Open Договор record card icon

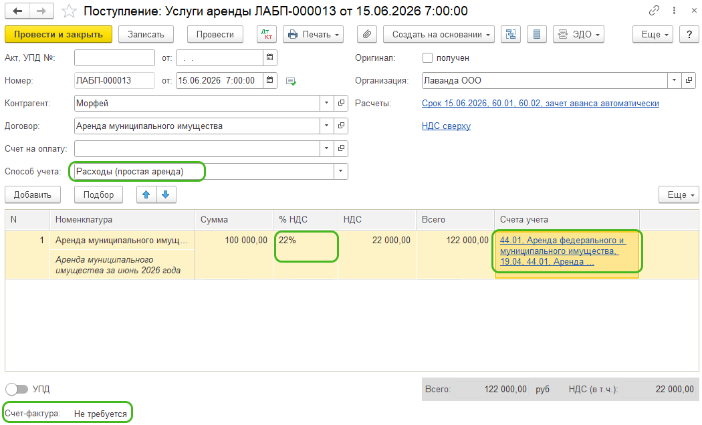point(341,126)
